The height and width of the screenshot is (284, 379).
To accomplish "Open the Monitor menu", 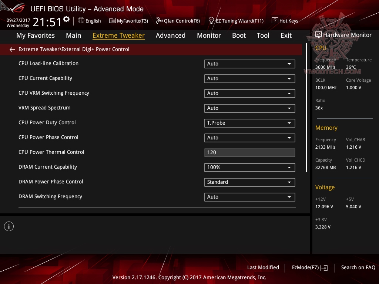I will coord(209,35).
